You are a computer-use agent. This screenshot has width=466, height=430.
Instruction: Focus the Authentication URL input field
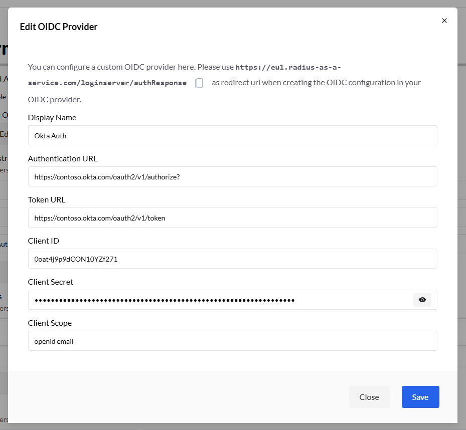[x=232, y=176]
